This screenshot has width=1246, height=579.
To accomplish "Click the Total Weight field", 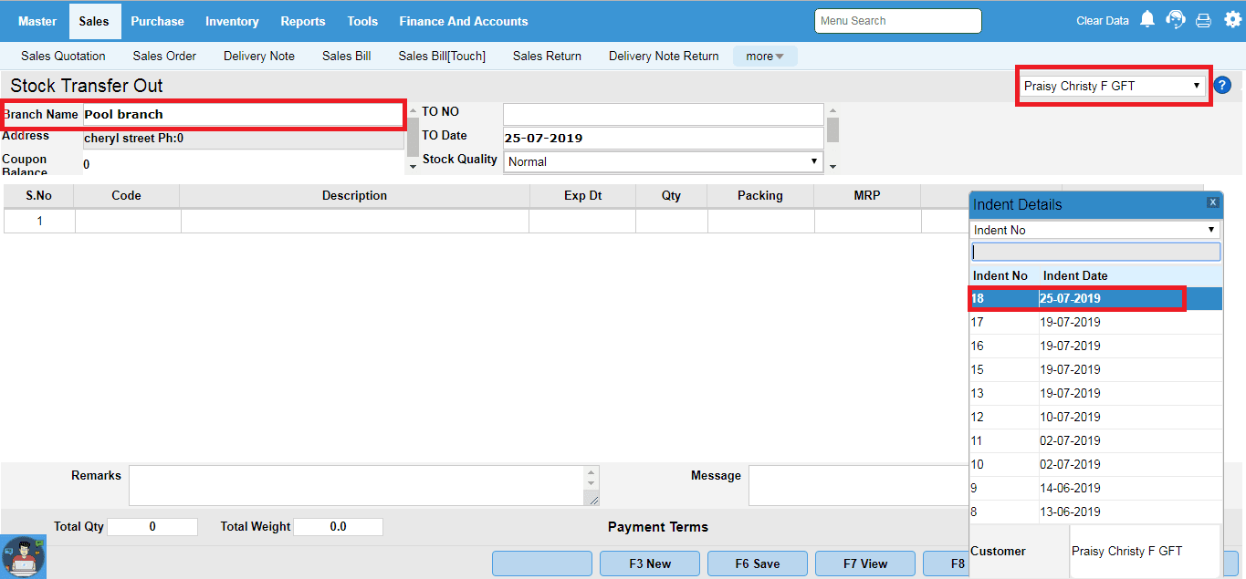I will [338, 527].
